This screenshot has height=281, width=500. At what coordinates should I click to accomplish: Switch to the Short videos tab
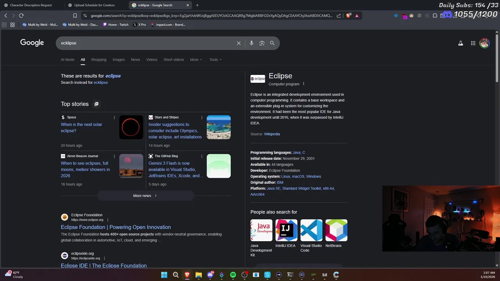[173, 60]
